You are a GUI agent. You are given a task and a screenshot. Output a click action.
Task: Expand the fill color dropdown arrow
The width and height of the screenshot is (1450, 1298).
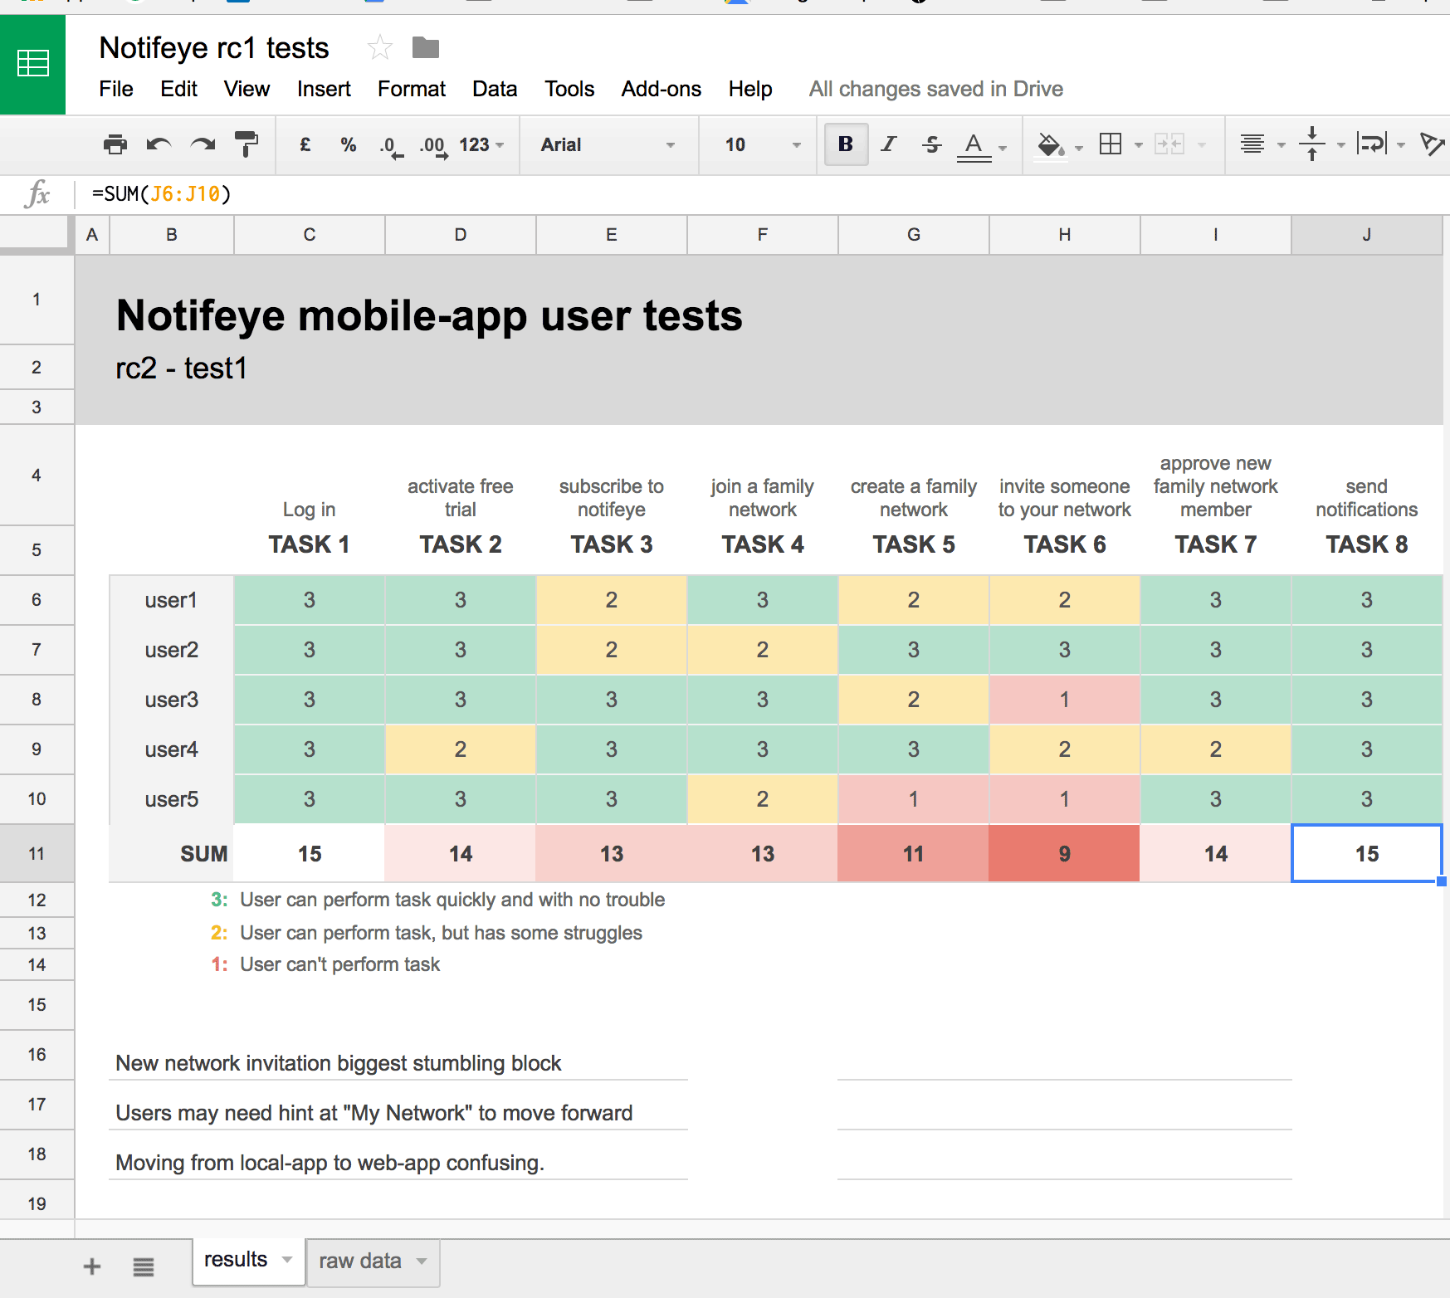point(1079,148)
